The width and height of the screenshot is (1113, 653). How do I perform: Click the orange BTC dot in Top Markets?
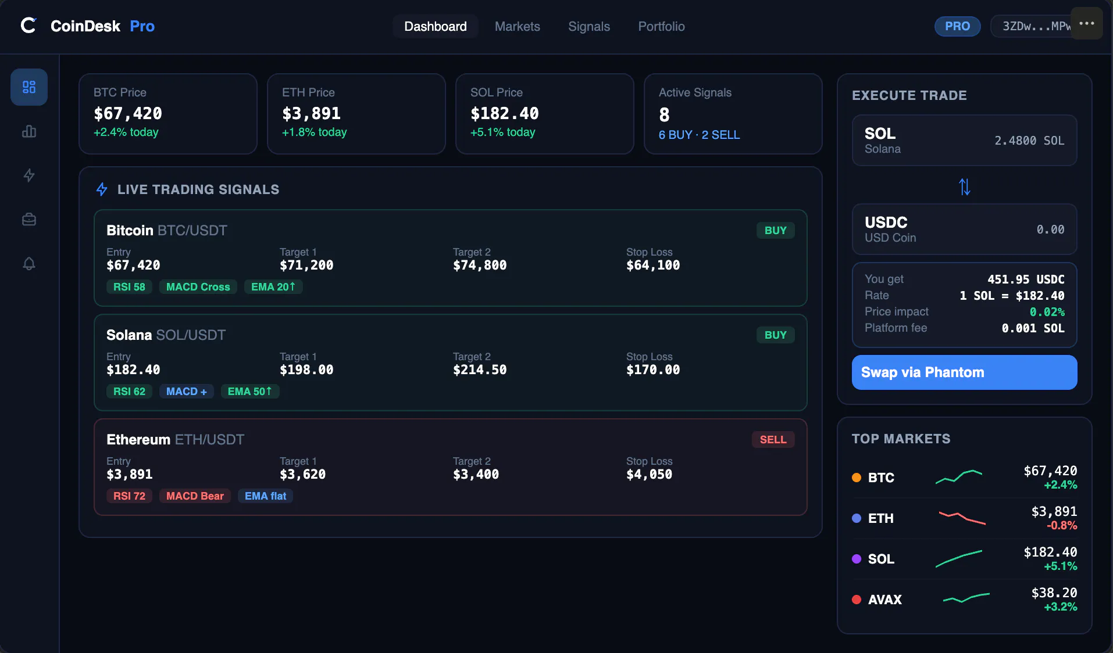tap(857, 478)
